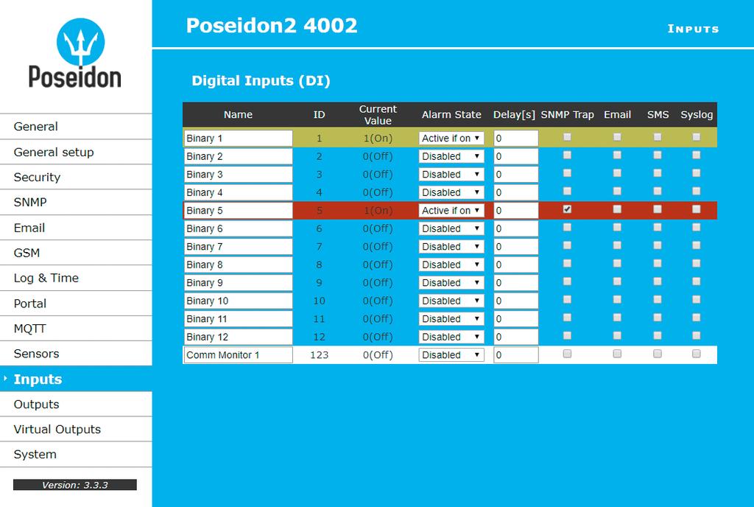This screenshot has height=507, width=754.
Task: Open Alarm State dropdown for Binary 2
Action: (451, 156)
